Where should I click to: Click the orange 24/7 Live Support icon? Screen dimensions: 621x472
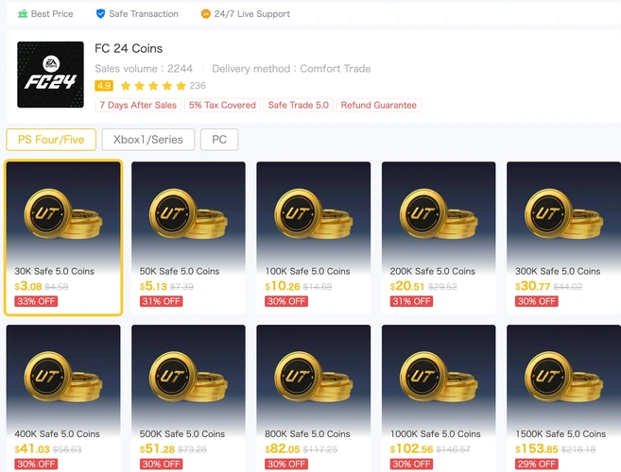click(205, 14)
